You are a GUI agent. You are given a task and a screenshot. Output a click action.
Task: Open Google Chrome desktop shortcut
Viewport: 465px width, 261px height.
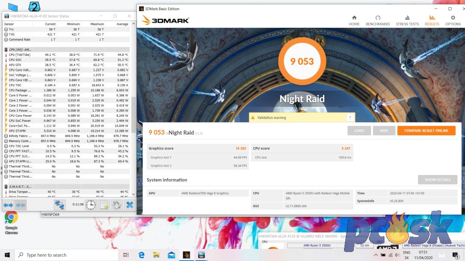(11, 223)
